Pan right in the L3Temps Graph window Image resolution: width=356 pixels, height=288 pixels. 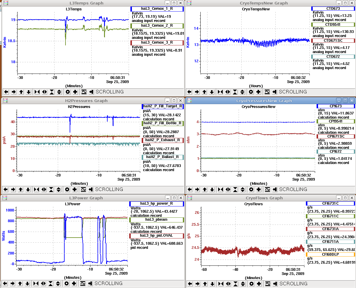point(14,92)
